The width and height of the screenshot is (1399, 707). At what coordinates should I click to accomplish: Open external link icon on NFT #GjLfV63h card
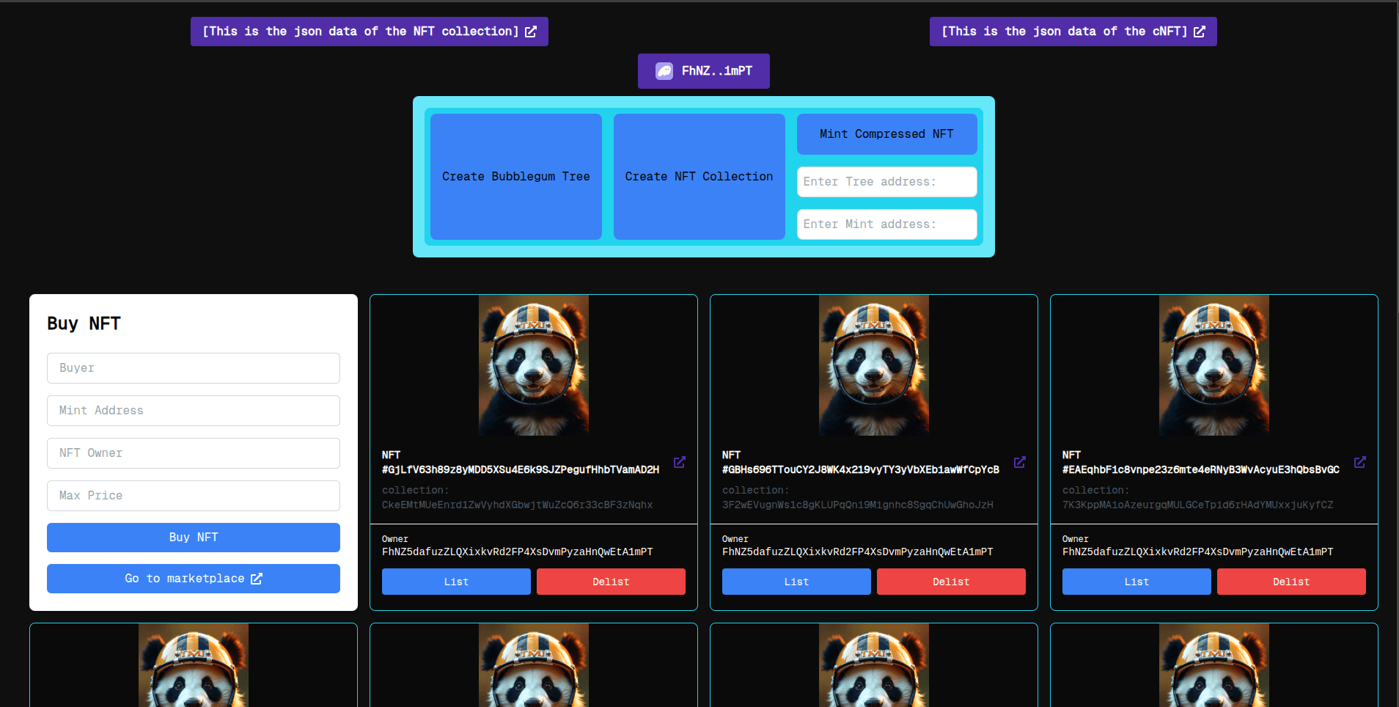(679, 462)
